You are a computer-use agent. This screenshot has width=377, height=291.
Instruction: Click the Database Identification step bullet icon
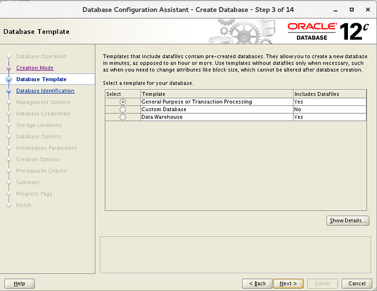click(x=9, y=91)
